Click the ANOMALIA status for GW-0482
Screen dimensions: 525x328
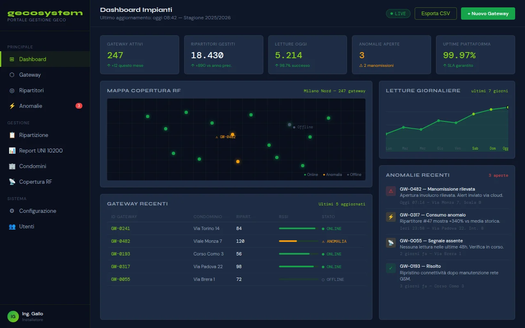(334, 241)
